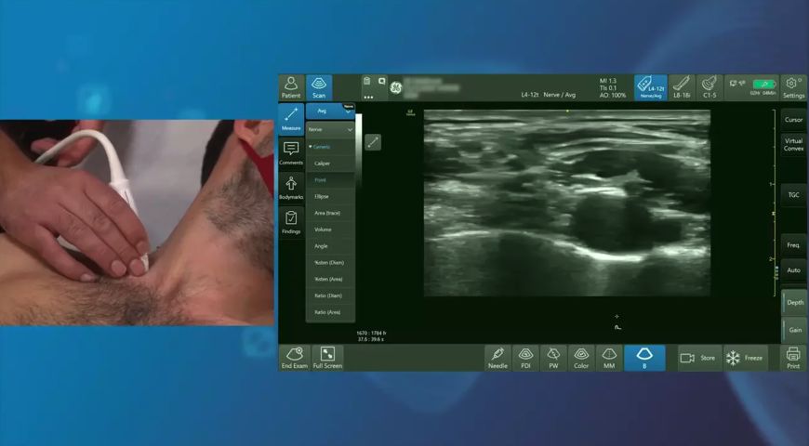Open the Findings checklist
This screenshot has width=809, height=446.
(x=291, y=222)
